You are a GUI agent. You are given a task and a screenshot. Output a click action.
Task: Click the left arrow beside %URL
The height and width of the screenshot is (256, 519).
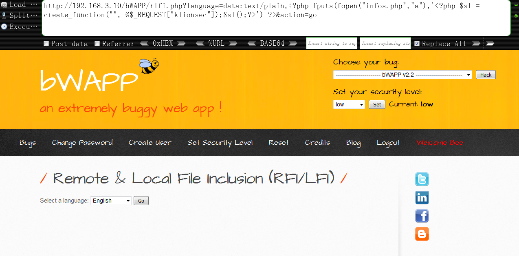(200, 43)
